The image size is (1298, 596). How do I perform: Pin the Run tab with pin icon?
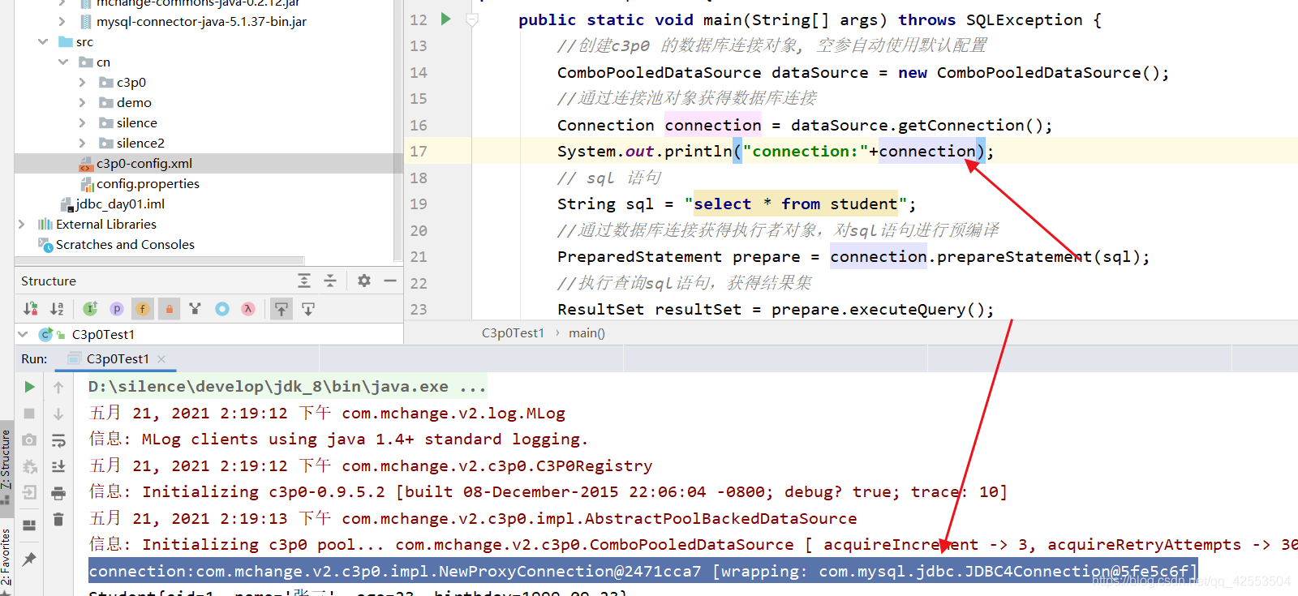point(29,560)
